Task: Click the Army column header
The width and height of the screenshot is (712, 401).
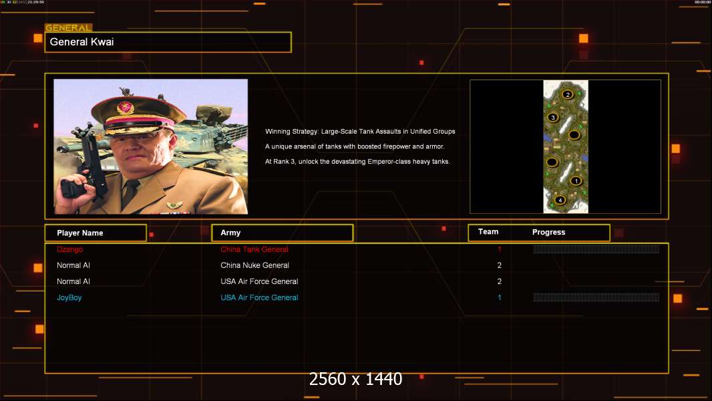Action: (282, 233)
